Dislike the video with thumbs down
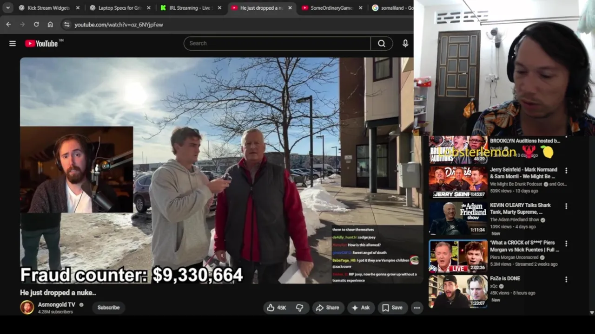 click(300, 308)
